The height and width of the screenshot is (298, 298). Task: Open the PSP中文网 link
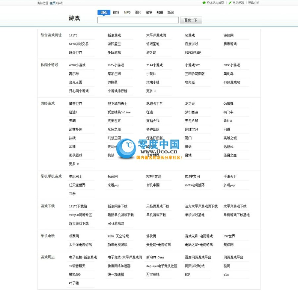pos(154,177)
